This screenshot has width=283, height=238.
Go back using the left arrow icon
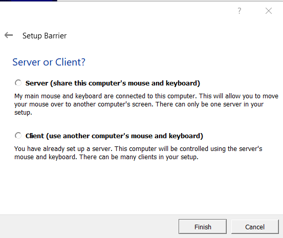[9, 35]
